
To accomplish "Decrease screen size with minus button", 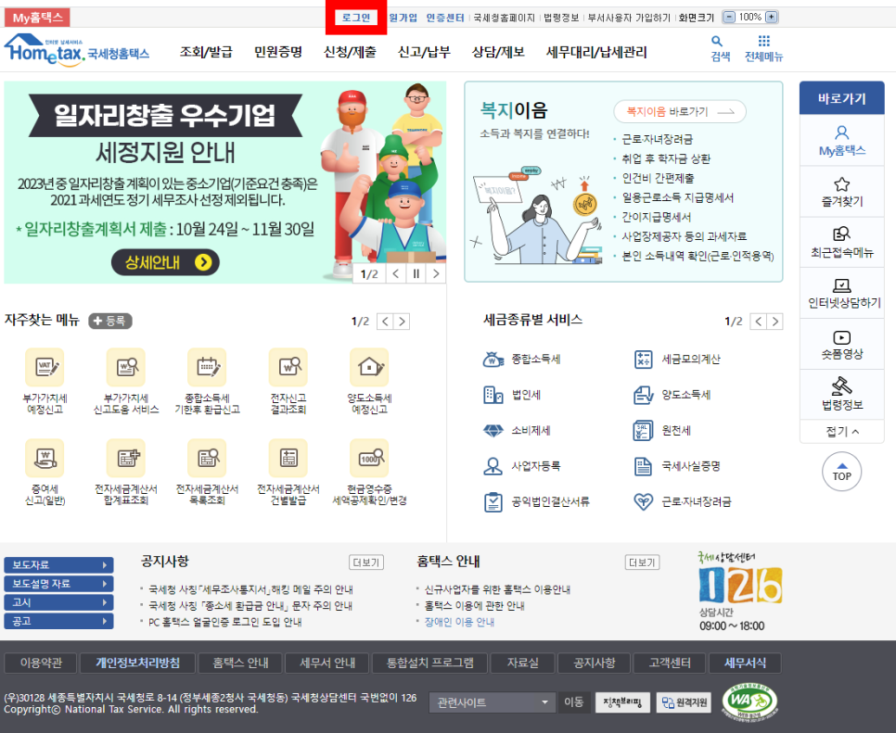I will 728,17.
